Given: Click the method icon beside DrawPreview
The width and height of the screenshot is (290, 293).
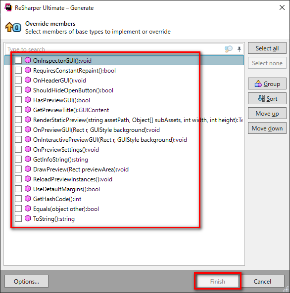Looking at the screenshot, I should click(x=28, y=169).
